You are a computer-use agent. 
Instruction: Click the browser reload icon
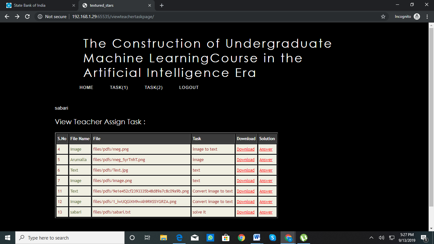tap(27, 17)
